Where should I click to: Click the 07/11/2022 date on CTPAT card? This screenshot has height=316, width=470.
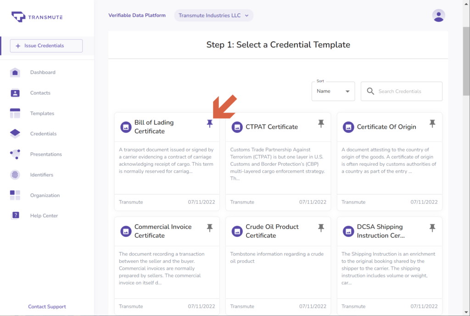tap(313, 202)
